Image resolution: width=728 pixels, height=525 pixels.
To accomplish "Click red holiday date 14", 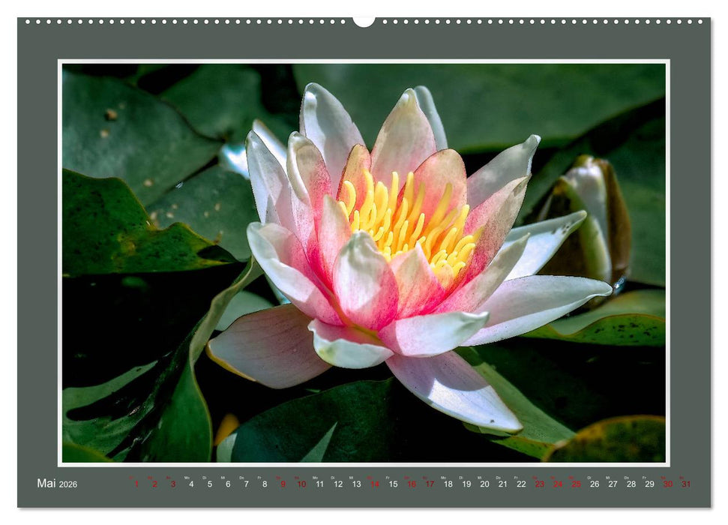I will pos(374,484).
